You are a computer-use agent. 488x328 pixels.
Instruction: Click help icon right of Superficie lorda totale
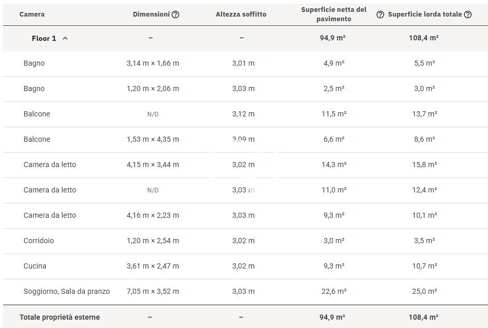point(468,14)
